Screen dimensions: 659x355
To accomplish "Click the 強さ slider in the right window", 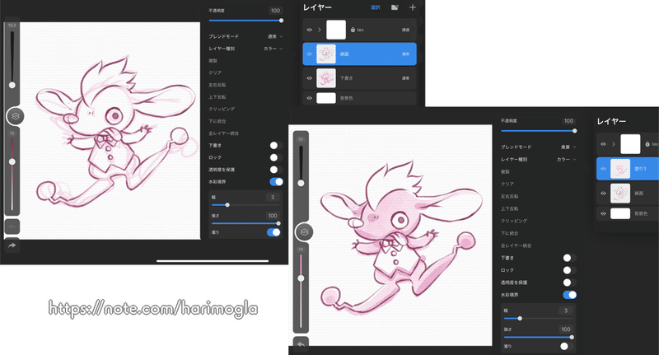I will (x=539, y=337).
